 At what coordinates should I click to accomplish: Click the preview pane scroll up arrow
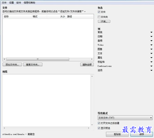coord(92,76)
